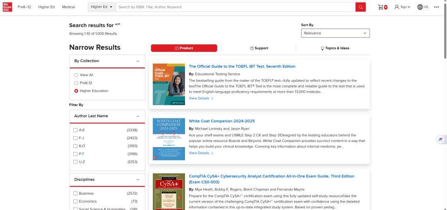Open the CompTIA CySA+ exam guide title
The width and height of the screenshot is (447, 210).
point(272,179)
